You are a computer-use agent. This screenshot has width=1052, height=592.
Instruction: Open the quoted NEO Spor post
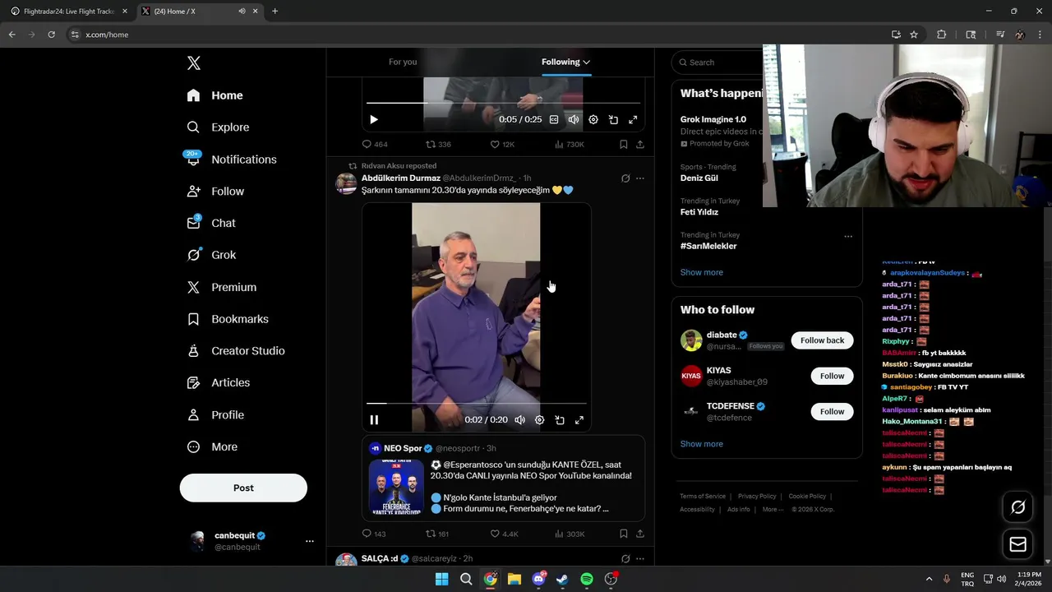point(503,479)
